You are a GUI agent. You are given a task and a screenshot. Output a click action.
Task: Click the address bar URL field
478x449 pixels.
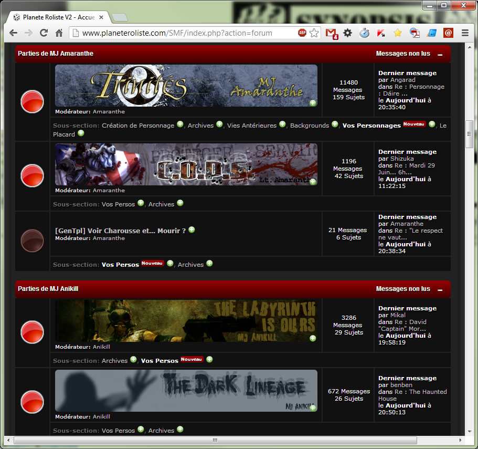point(184,33)
